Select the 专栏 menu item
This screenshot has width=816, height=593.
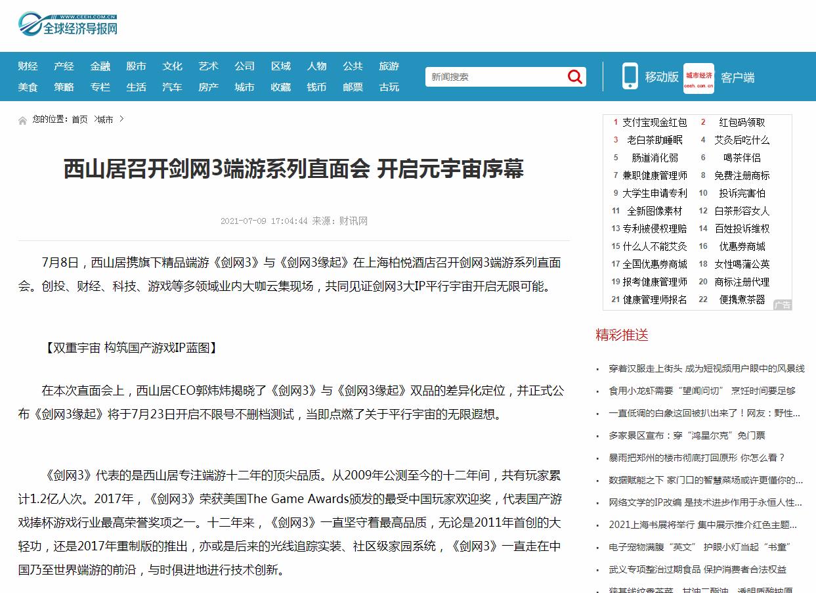click(100, 87)
